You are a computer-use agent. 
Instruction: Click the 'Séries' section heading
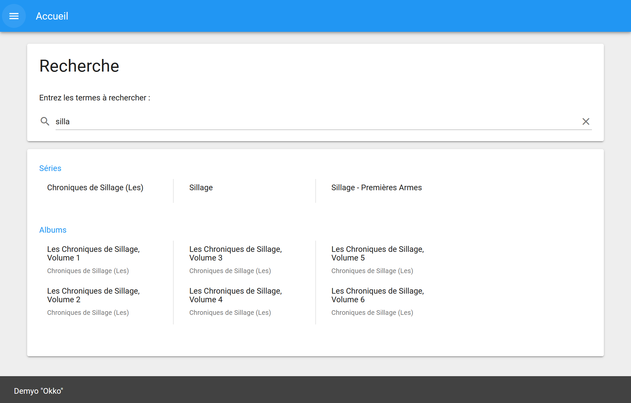click(50, 168)
